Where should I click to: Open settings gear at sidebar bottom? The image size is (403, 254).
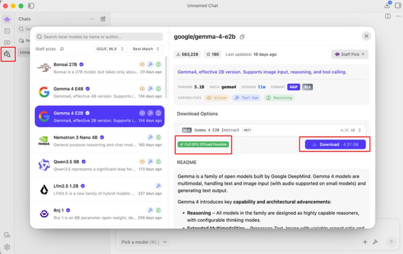pyautogui.click(x=7, y=247)
